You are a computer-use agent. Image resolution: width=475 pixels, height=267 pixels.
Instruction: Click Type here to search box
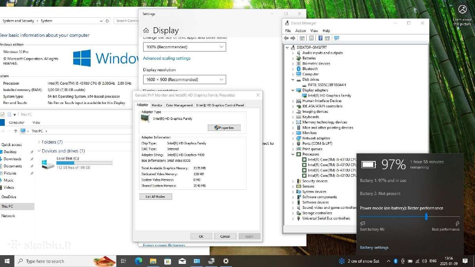65,261
